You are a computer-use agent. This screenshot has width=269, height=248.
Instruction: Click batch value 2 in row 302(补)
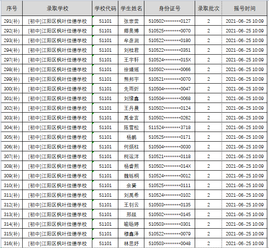click(x=209, y=108)
